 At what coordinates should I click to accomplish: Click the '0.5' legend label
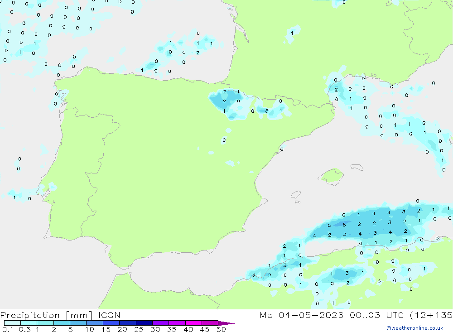point(24,329)
